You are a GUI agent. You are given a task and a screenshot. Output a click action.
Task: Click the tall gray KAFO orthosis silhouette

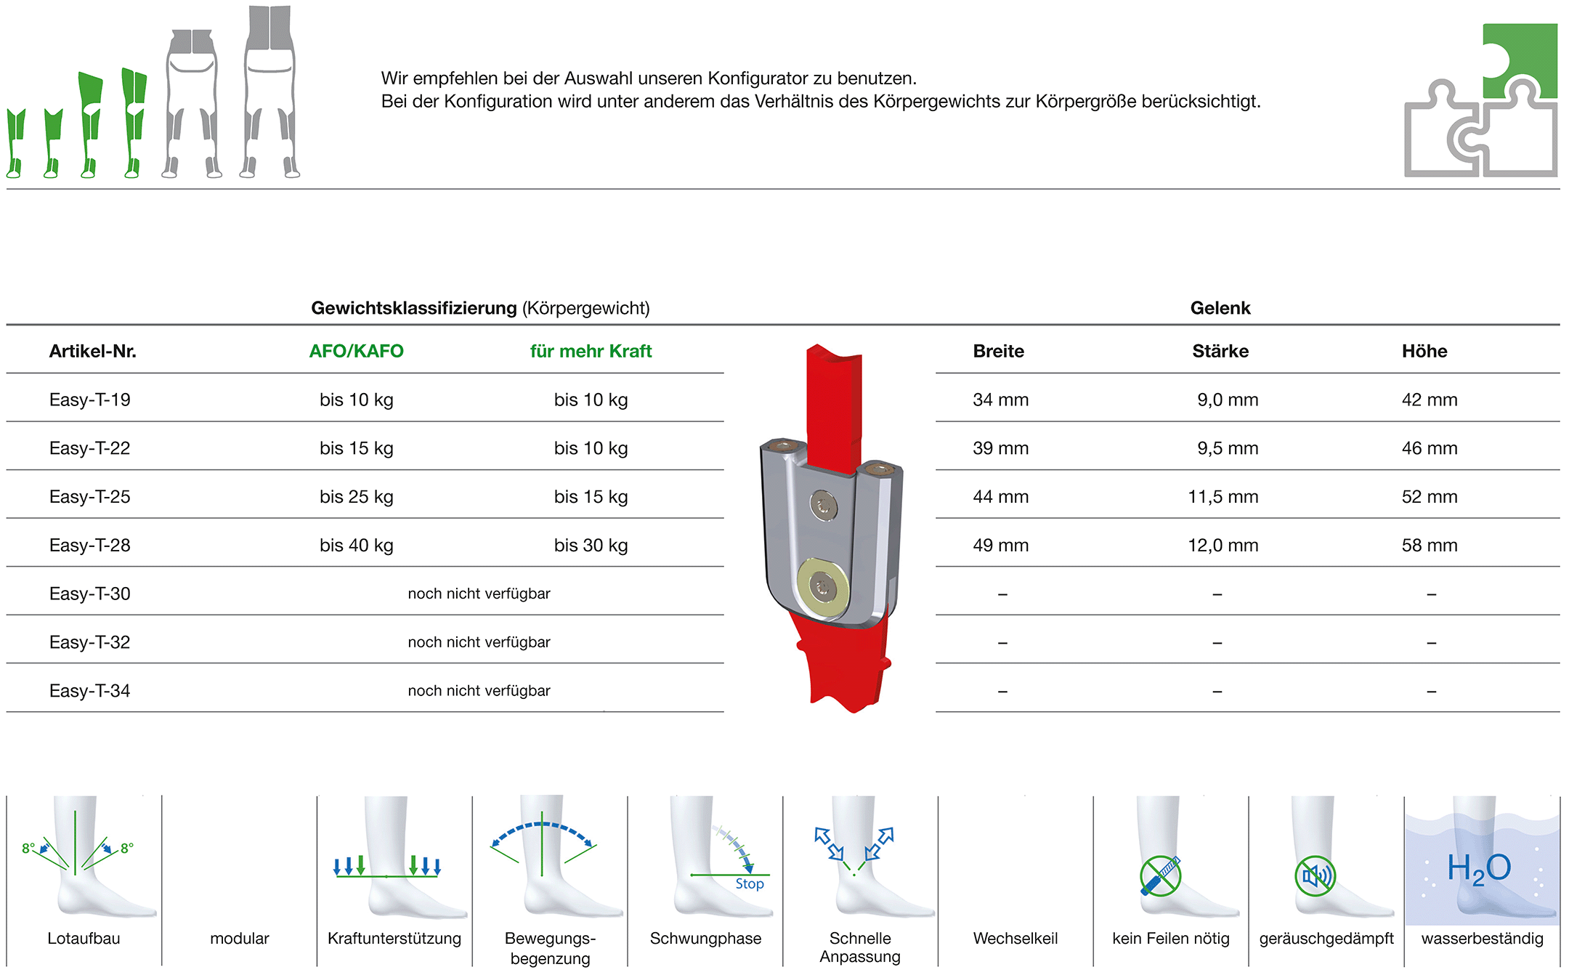click(269, 92)
